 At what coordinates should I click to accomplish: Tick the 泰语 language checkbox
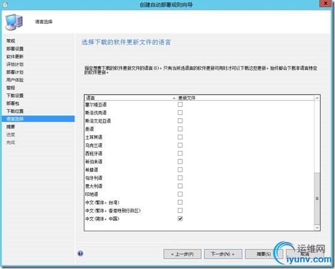(180, 129)
